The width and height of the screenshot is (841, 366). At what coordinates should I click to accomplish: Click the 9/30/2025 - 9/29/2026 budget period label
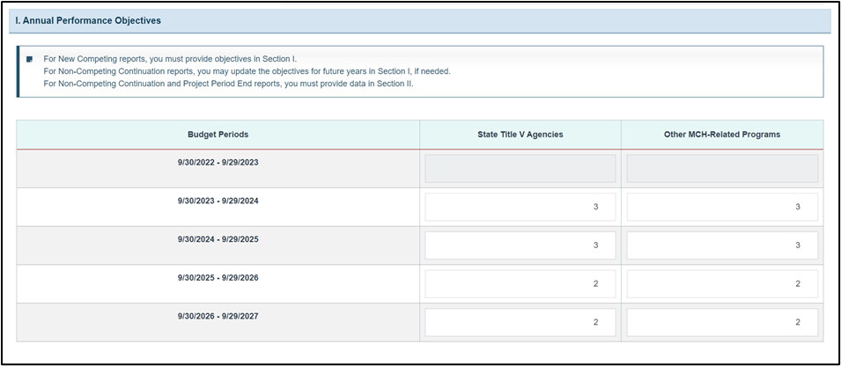pos(218,278)
